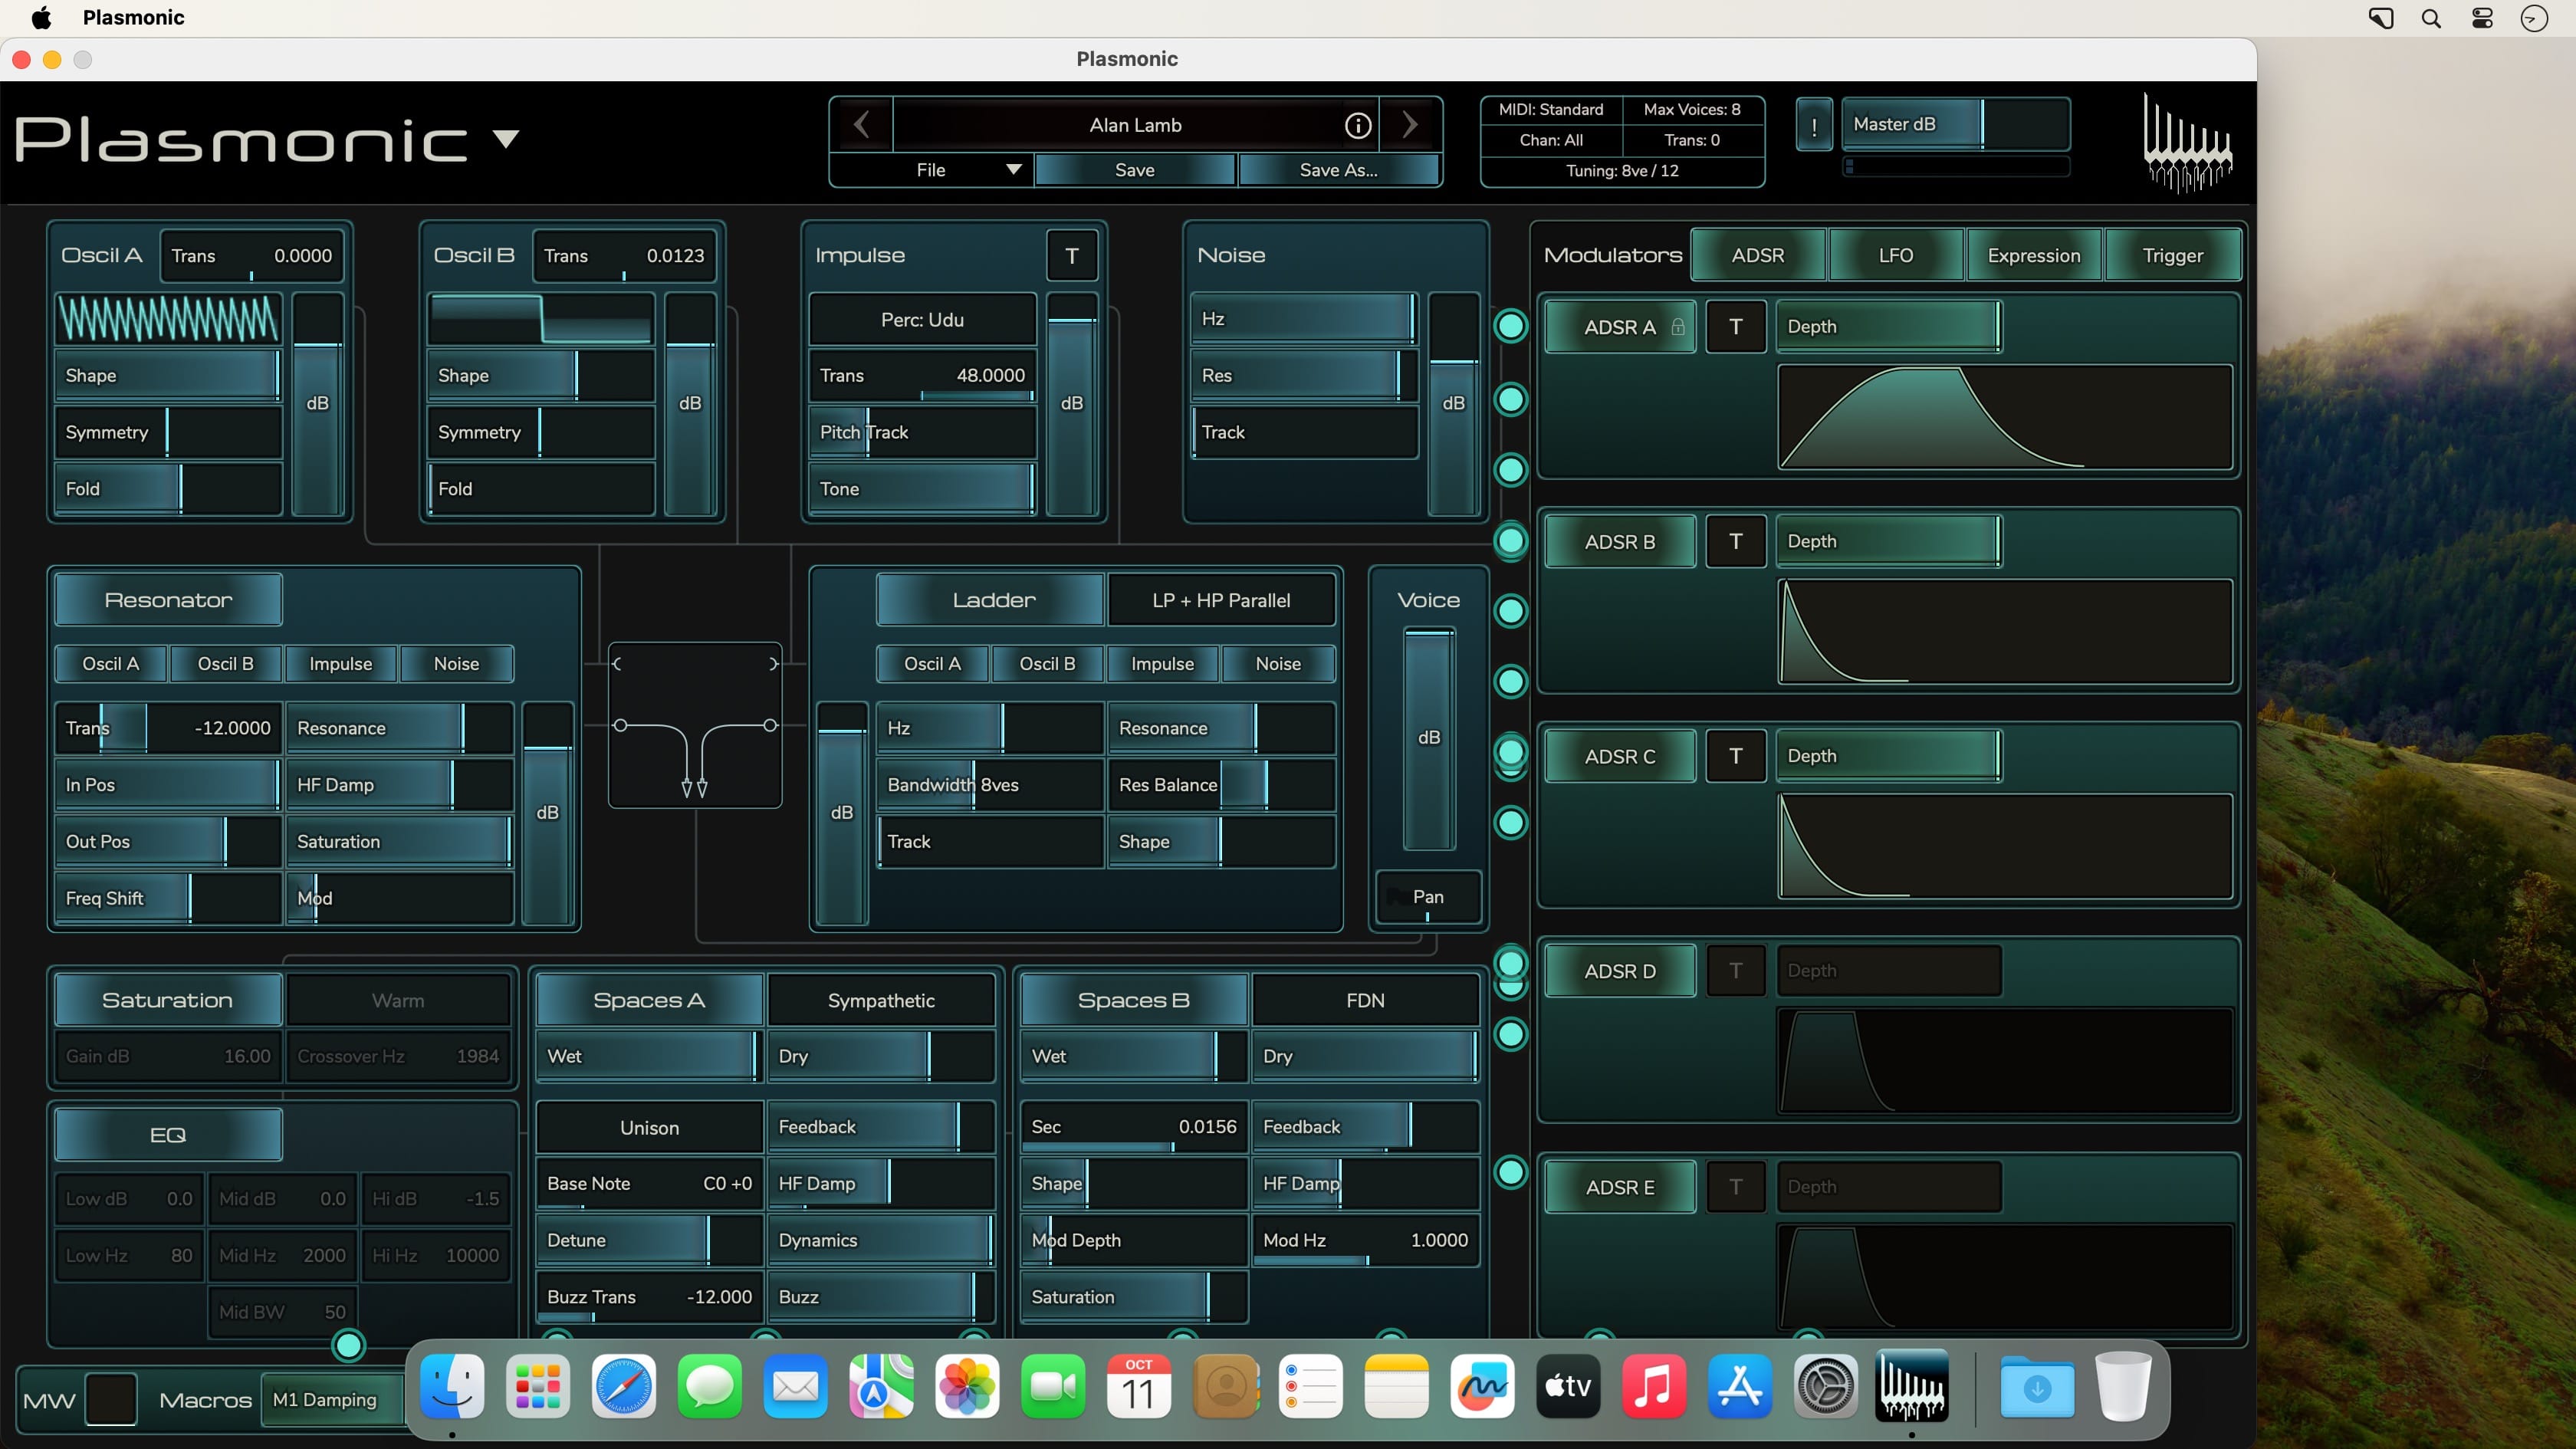
Task: Click the filter routing diagram
Action: (x=695, y=725)
